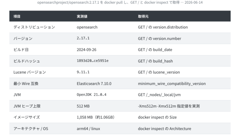Click the OpenJDK 21.0.4 value
Image resolution: width=240 pixels, height=135 pixels.
(x=91, y=95)
